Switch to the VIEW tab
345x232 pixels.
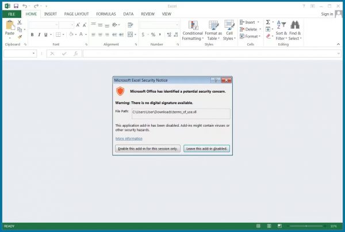click(x=167, y=14)
